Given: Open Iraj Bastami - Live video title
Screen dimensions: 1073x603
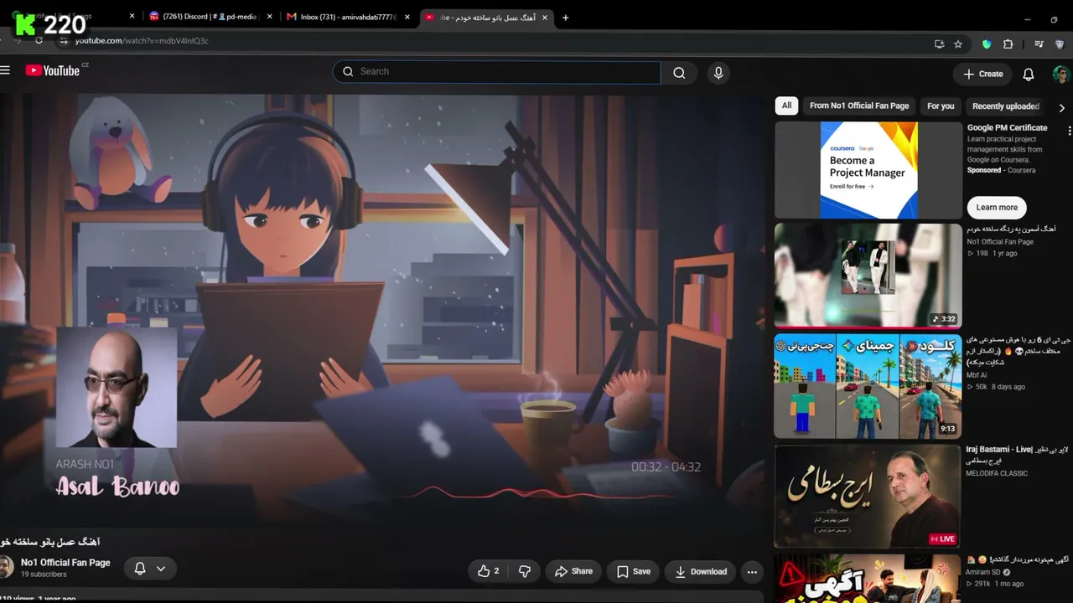Looking at the screenshot, I should point(1018,455).
